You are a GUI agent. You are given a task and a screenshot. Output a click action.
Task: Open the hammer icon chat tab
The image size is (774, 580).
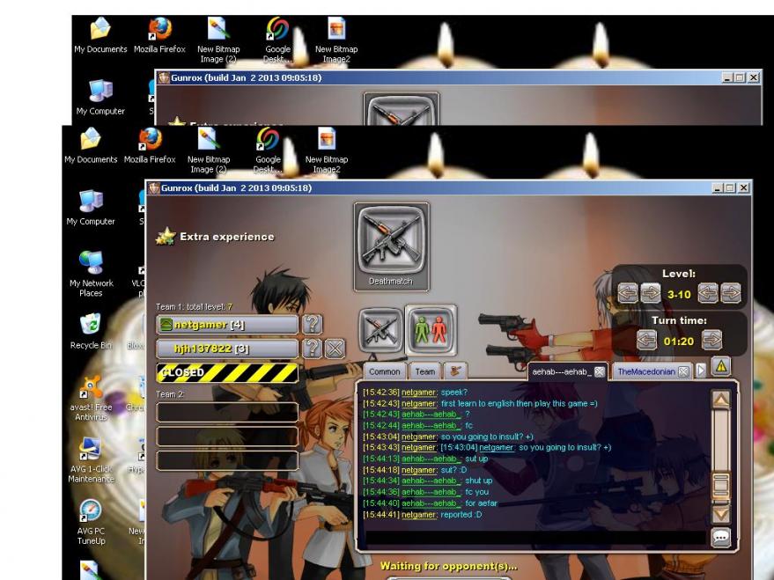click(454, 371)
